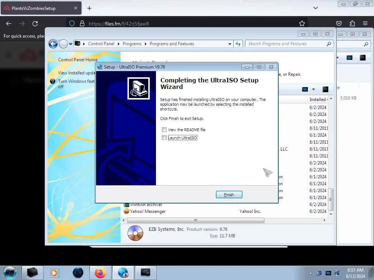Viewport: 374px width, 280px height.
Task: Open recent pages dropdown in Control Panel
Action: pos(70,44)
